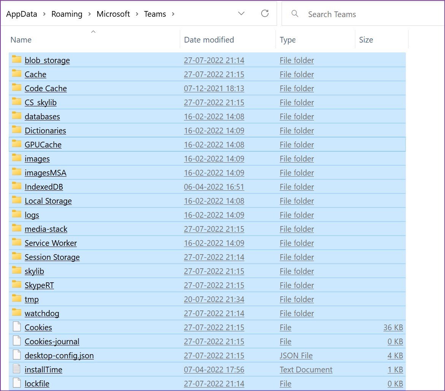Viewport: 445px width, 391px height.
Task: Click the Cookies-journal file icon
Action: [x=17, y=341]
